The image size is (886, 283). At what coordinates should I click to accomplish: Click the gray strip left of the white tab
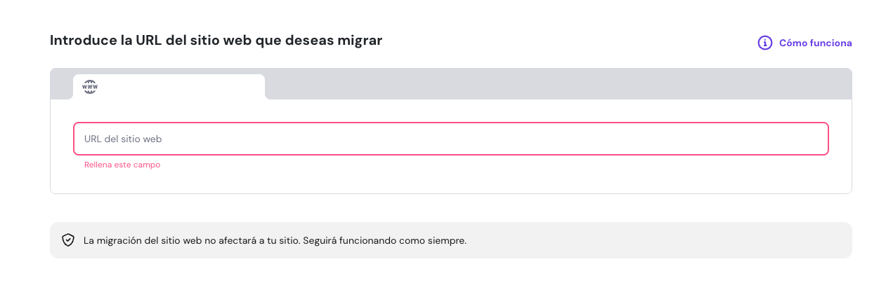tap(61, 84)
